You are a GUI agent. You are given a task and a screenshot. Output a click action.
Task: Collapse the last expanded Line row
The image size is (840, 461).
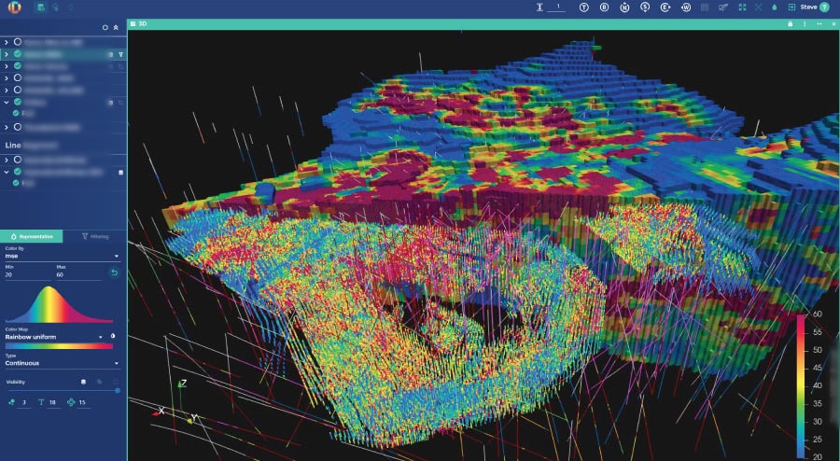[x=7, y=172]
